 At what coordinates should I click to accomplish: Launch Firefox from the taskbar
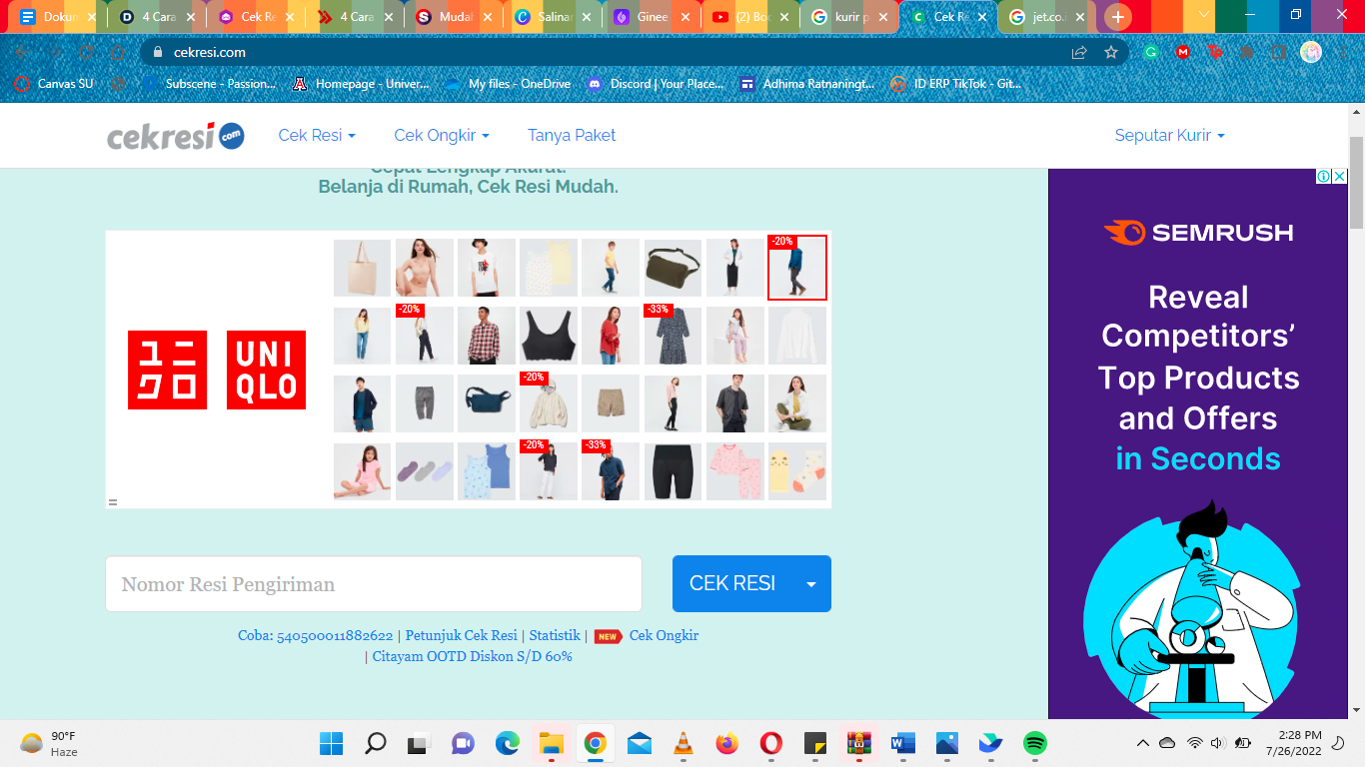726,743
